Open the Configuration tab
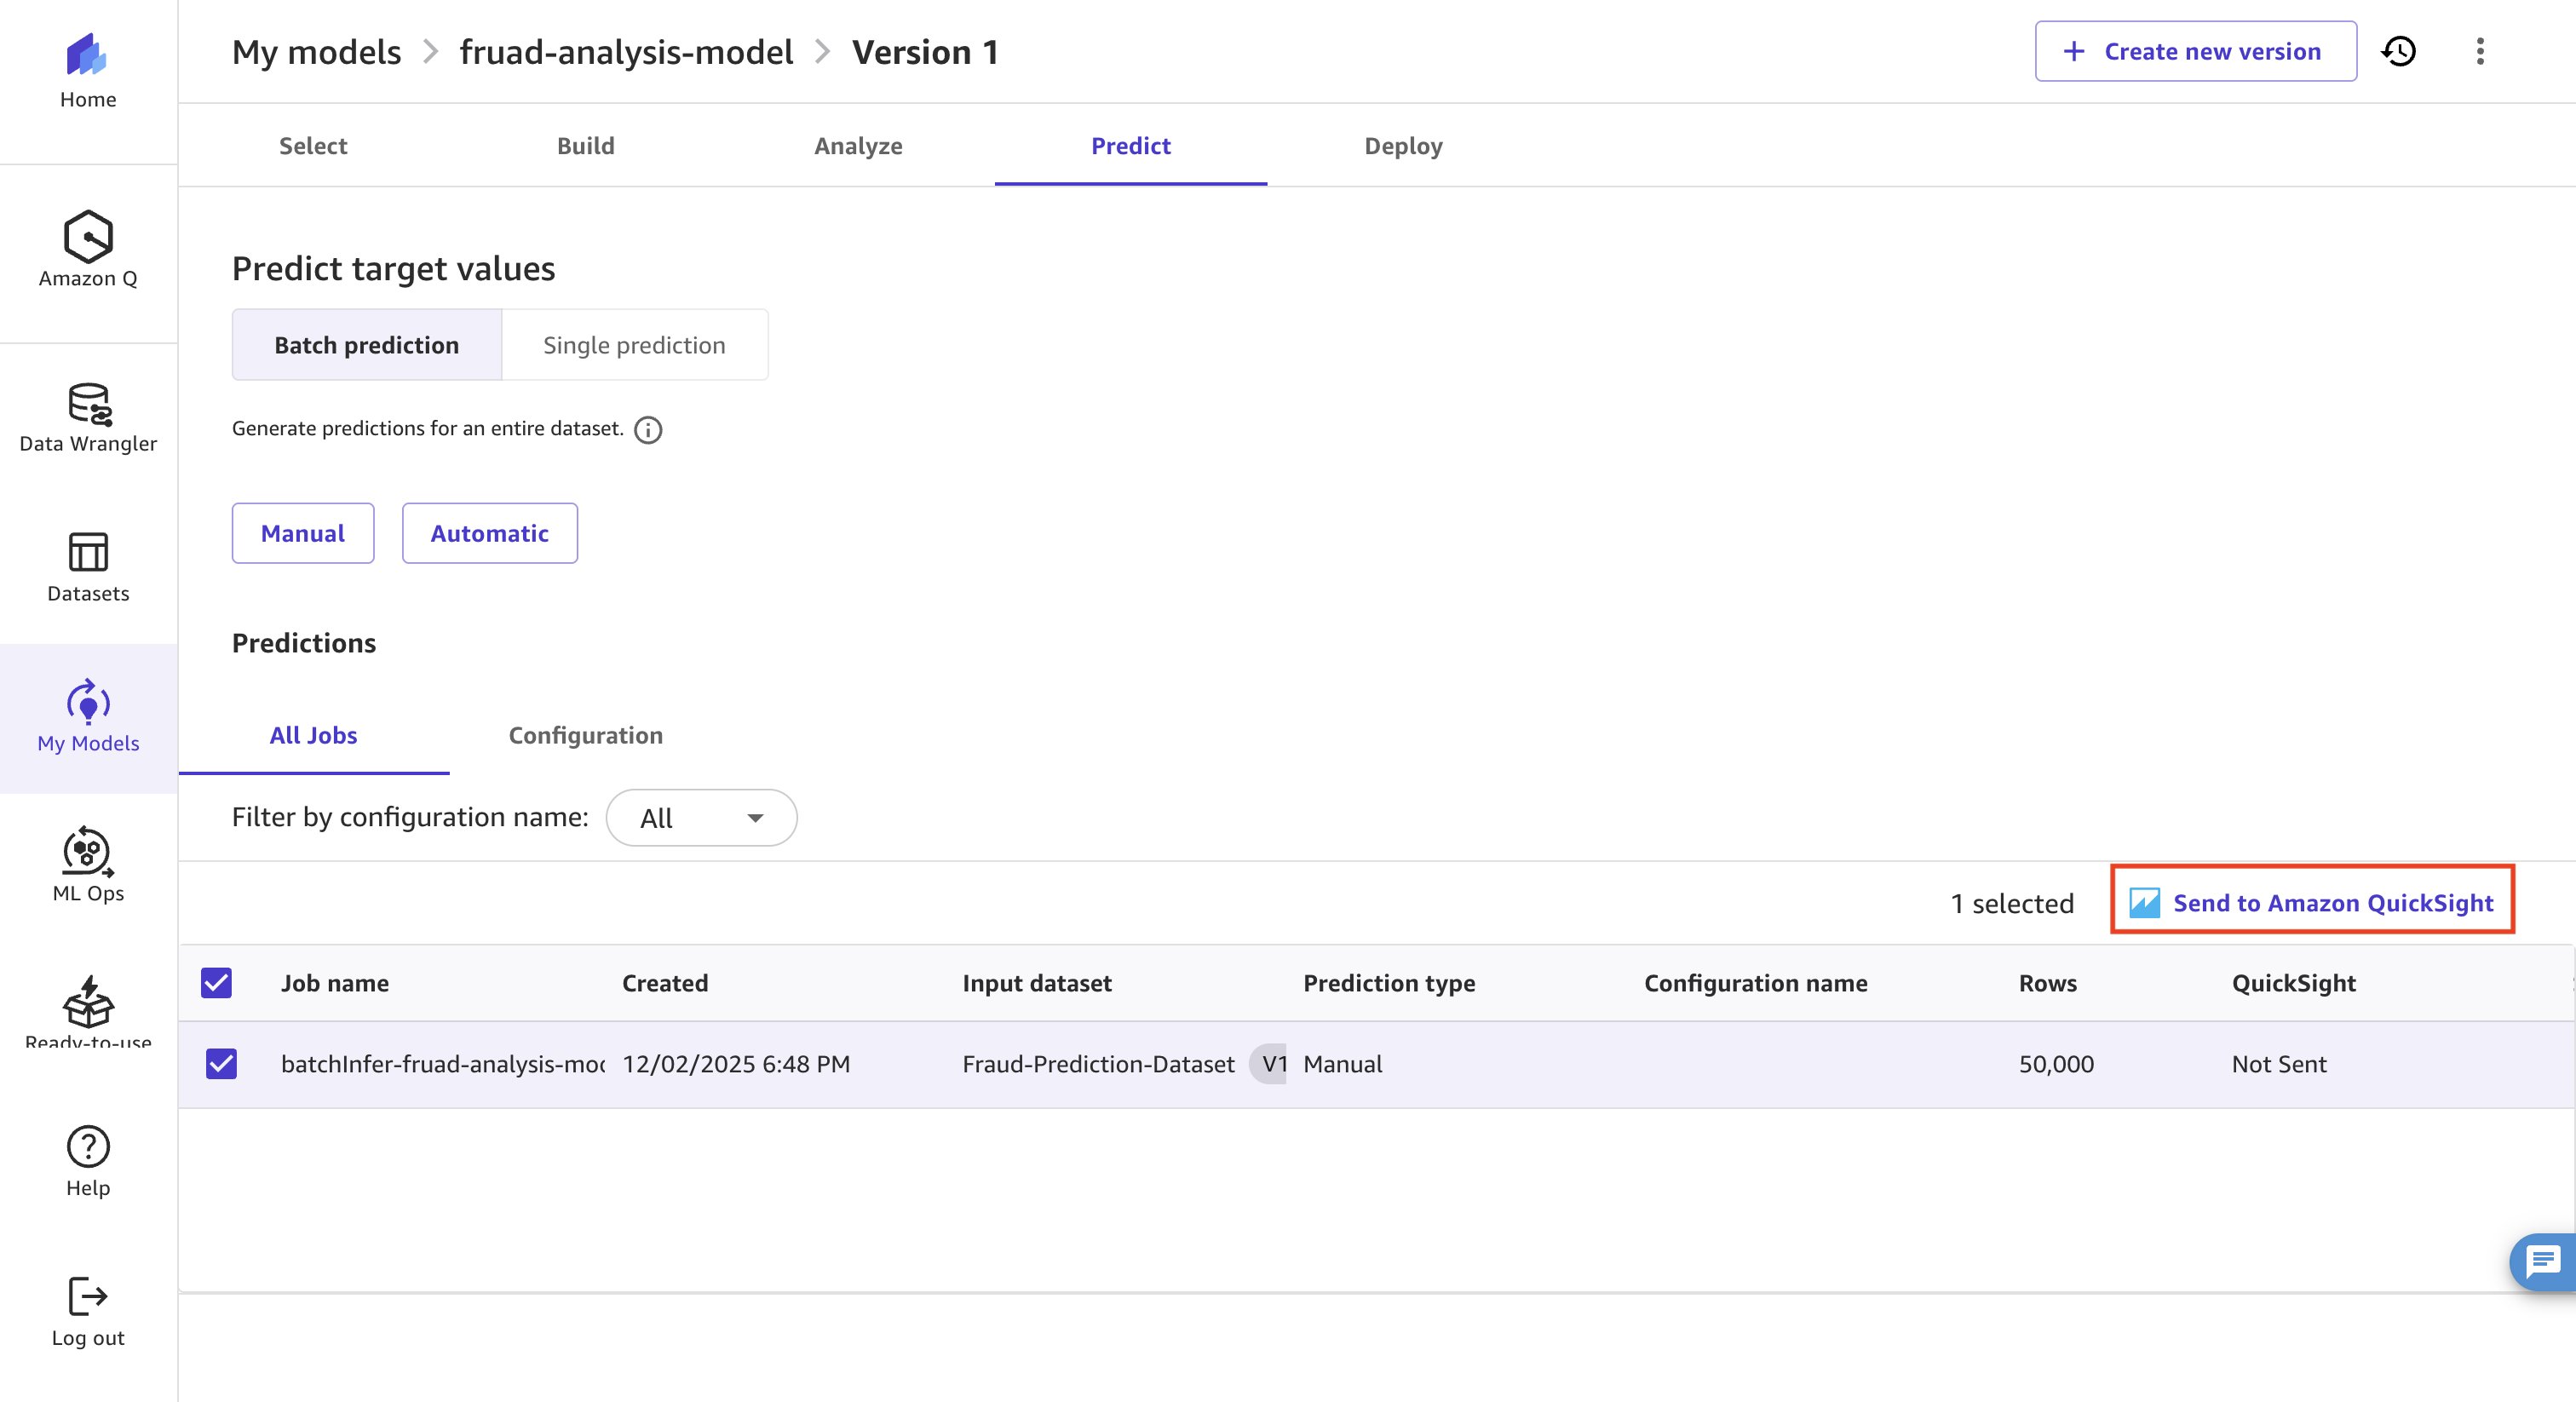Image resolution: width=2576 pixels, height=1402 pixels. tap(586, 736)
